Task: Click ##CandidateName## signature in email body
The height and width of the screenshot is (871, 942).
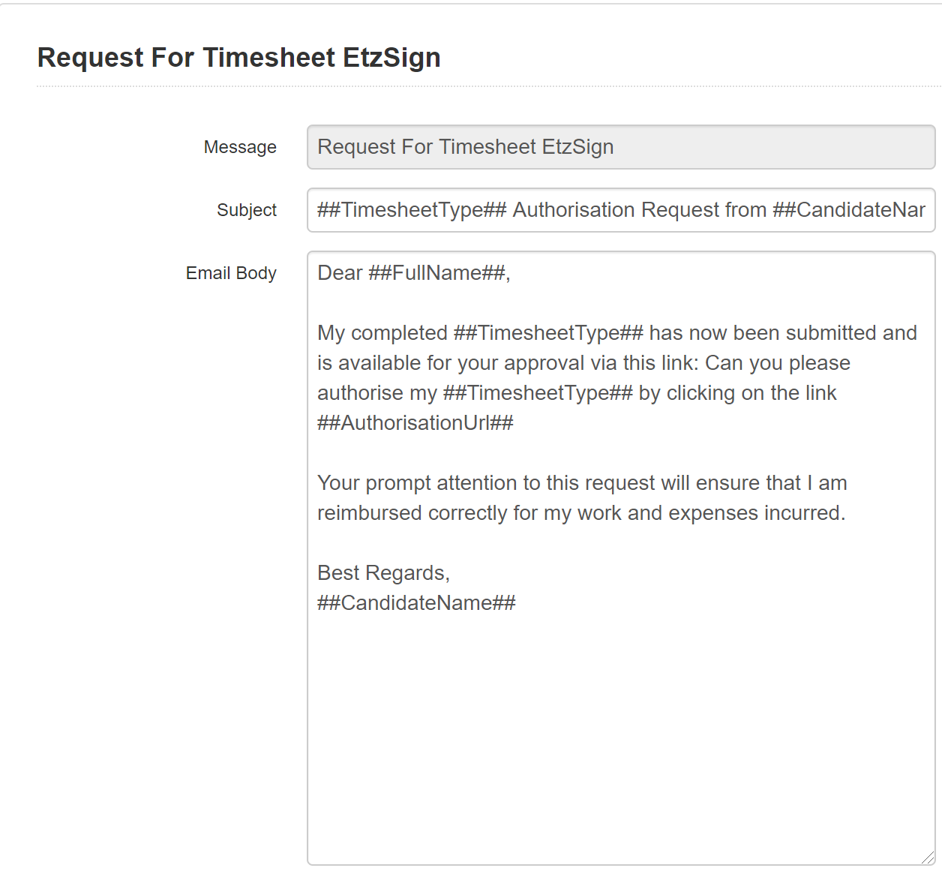Action: [x=416, y=603]
